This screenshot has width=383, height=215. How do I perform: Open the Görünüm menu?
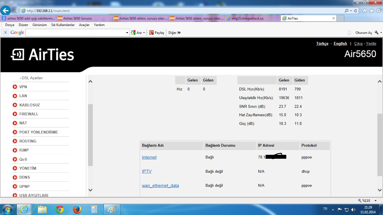(40, 25)
